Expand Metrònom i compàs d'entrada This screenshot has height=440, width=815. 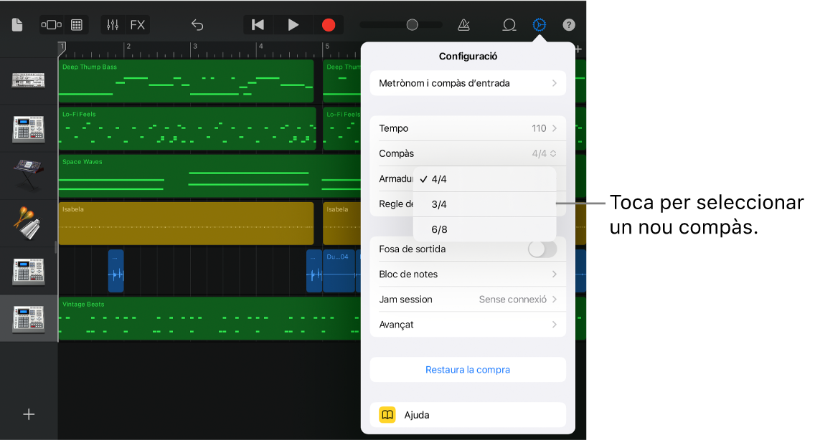point(468,83)
